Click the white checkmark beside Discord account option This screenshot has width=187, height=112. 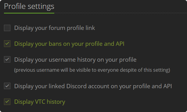pyautogui.click(x=7, y=86)
